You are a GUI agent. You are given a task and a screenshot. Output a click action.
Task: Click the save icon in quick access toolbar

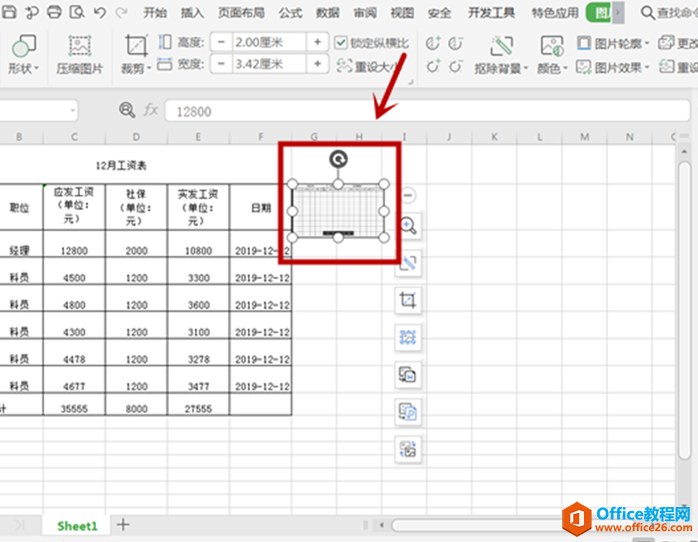pyautogui.click(x=9, y=12)
